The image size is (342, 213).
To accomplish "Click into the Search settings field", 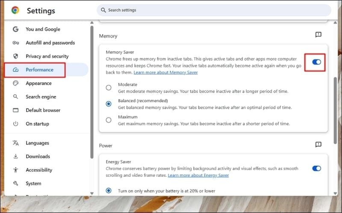I will tap(214, 10).
